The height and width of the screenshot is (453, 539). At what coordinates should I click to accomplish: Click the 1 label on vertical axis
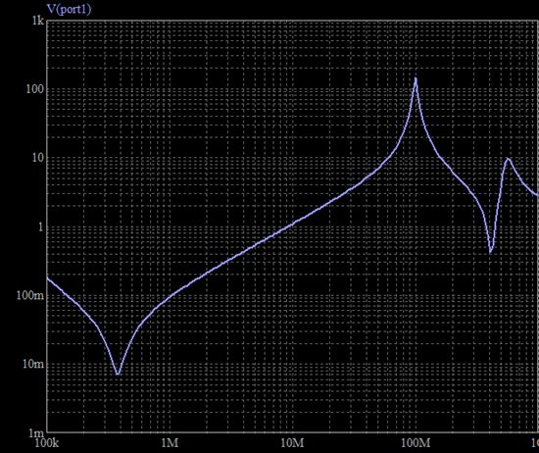click(41, 226)
